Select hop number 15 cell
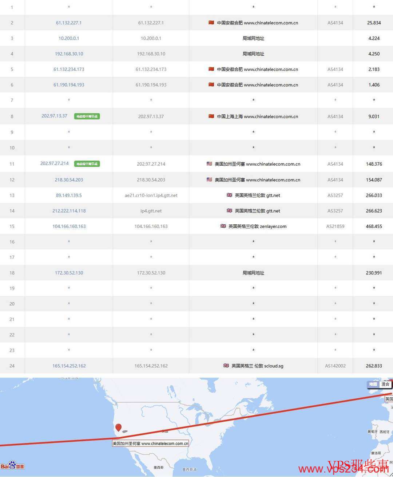 [12, 226]
